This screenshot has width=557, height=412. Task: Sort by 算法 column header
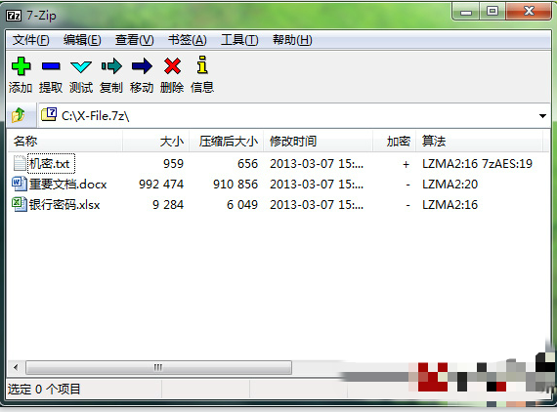480,142
